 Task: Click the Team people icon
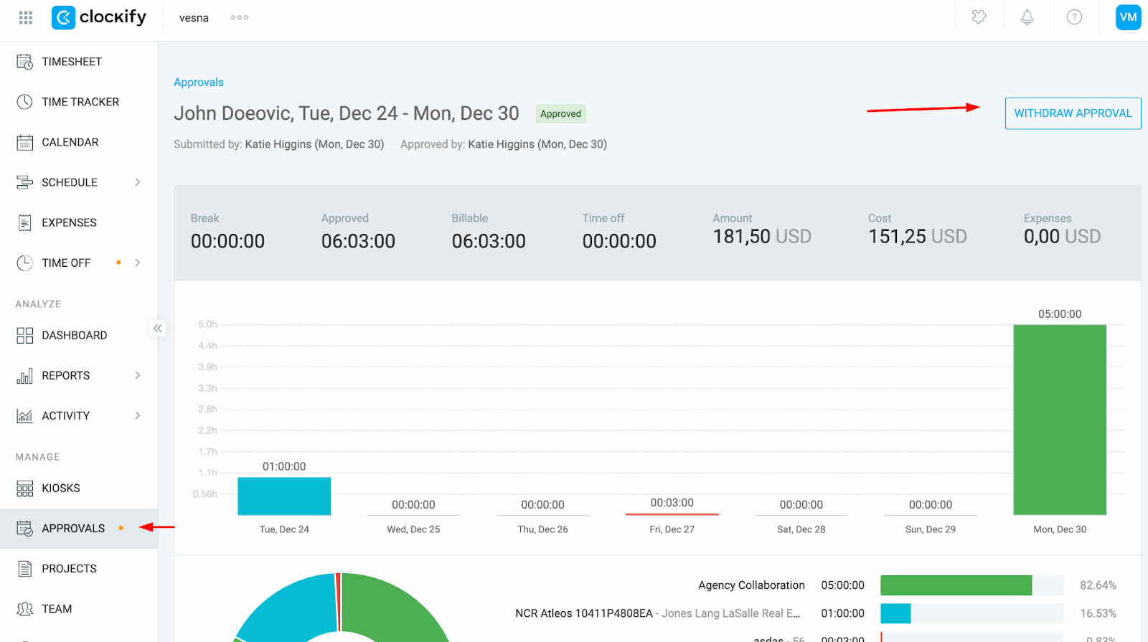click(x=25, y=609)
